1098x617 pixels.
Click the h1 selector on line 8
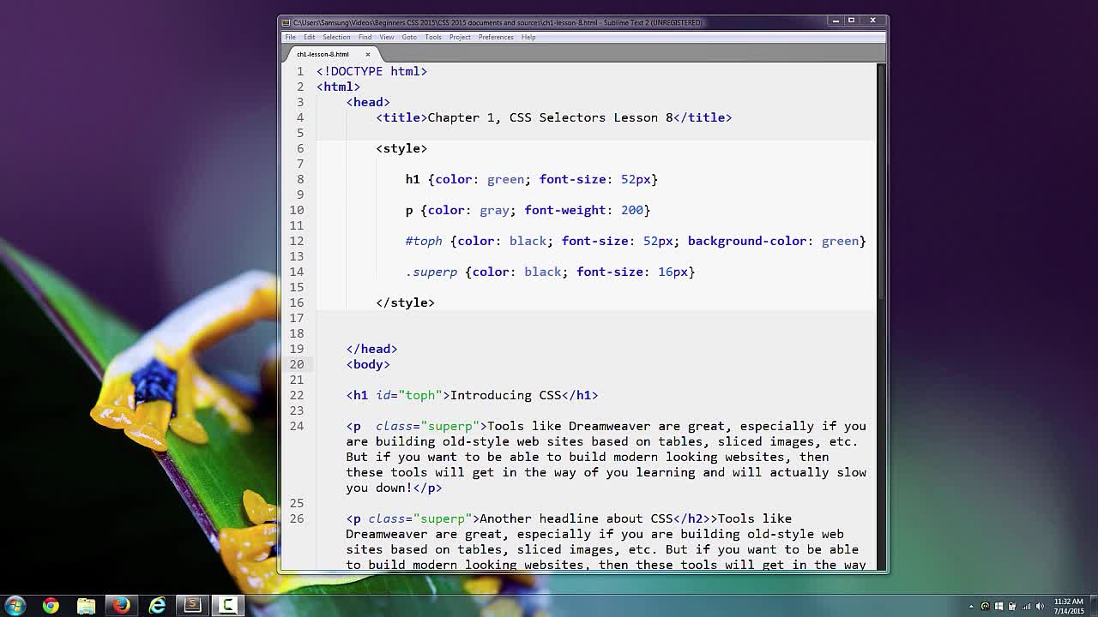(413, 179)
